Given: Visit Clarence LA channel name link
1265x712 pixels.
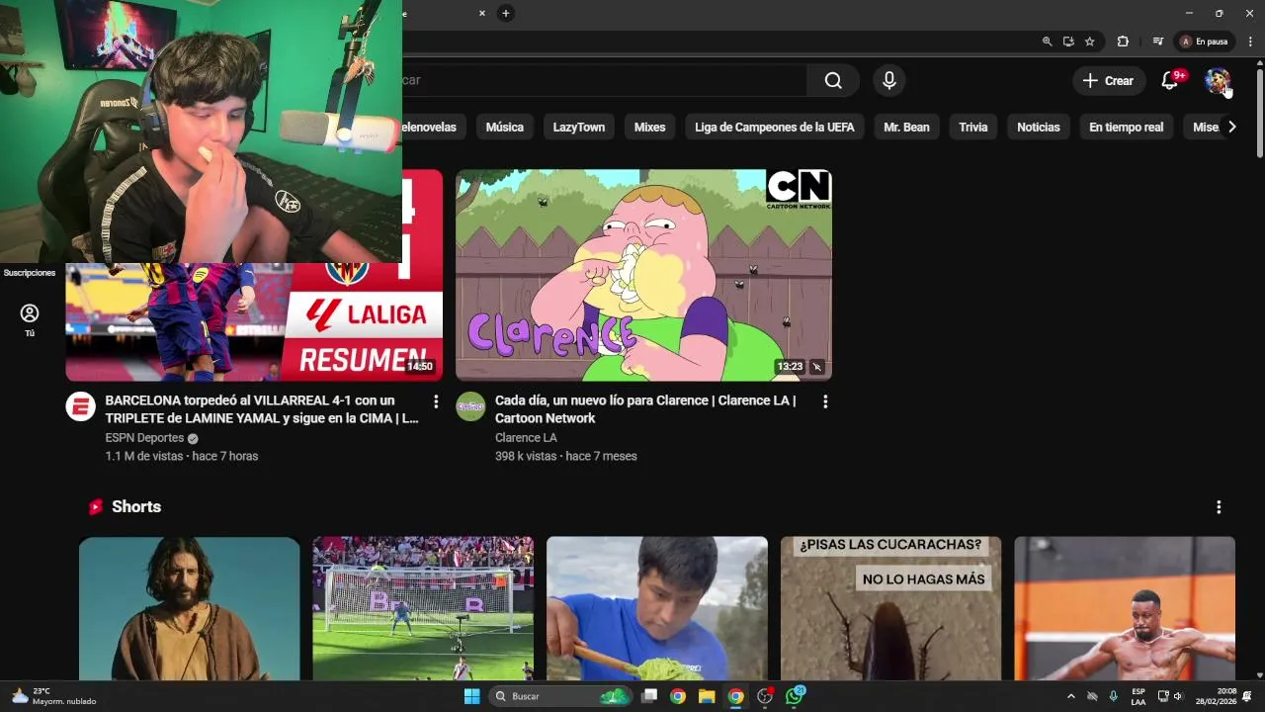Looking at the screenshot, I should (x=526, y=438).
